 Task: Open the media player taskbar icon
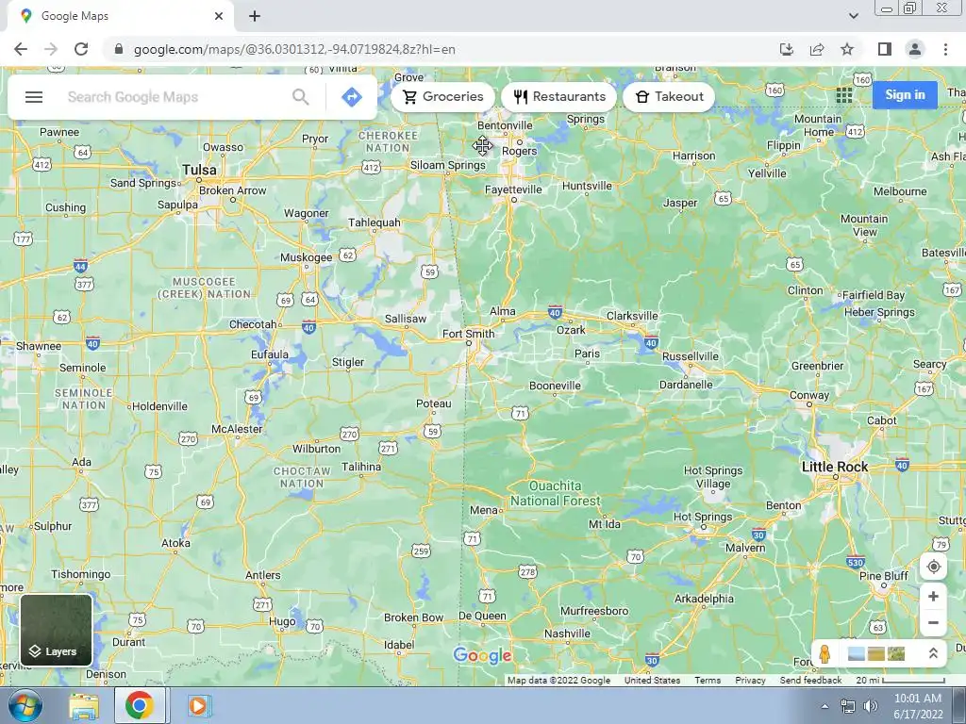click(198, 706)
